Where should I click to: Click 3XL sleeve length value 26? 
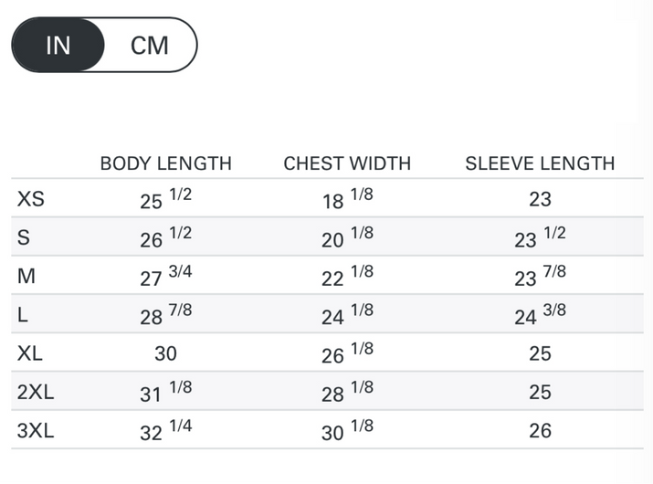click(540, 431)
